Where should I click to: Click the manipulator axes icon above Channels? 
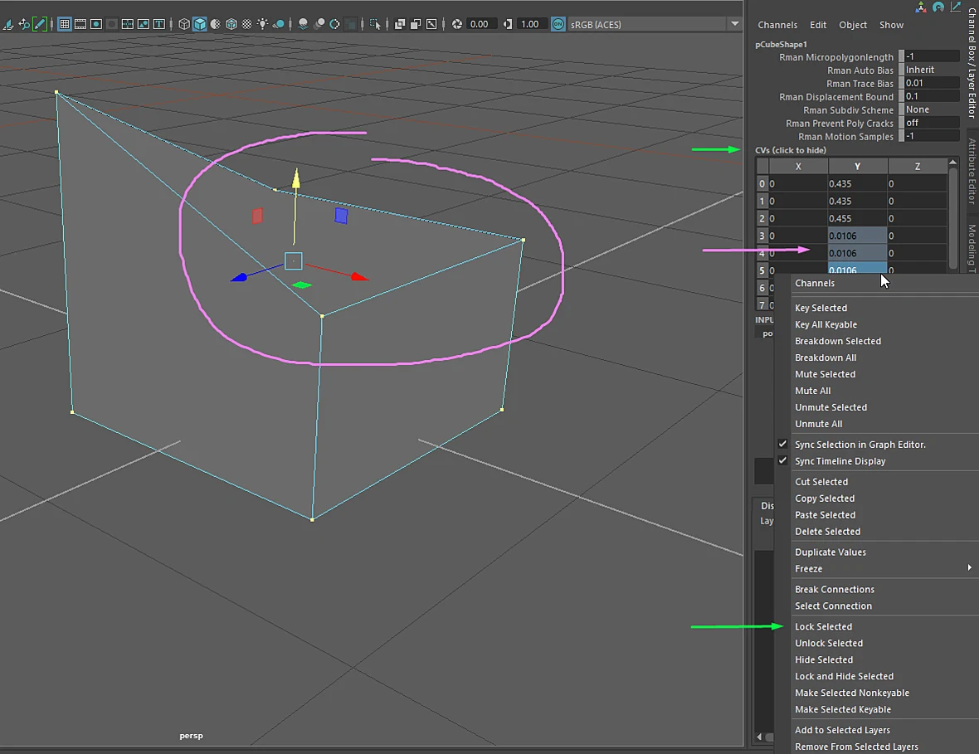point(921,7)
